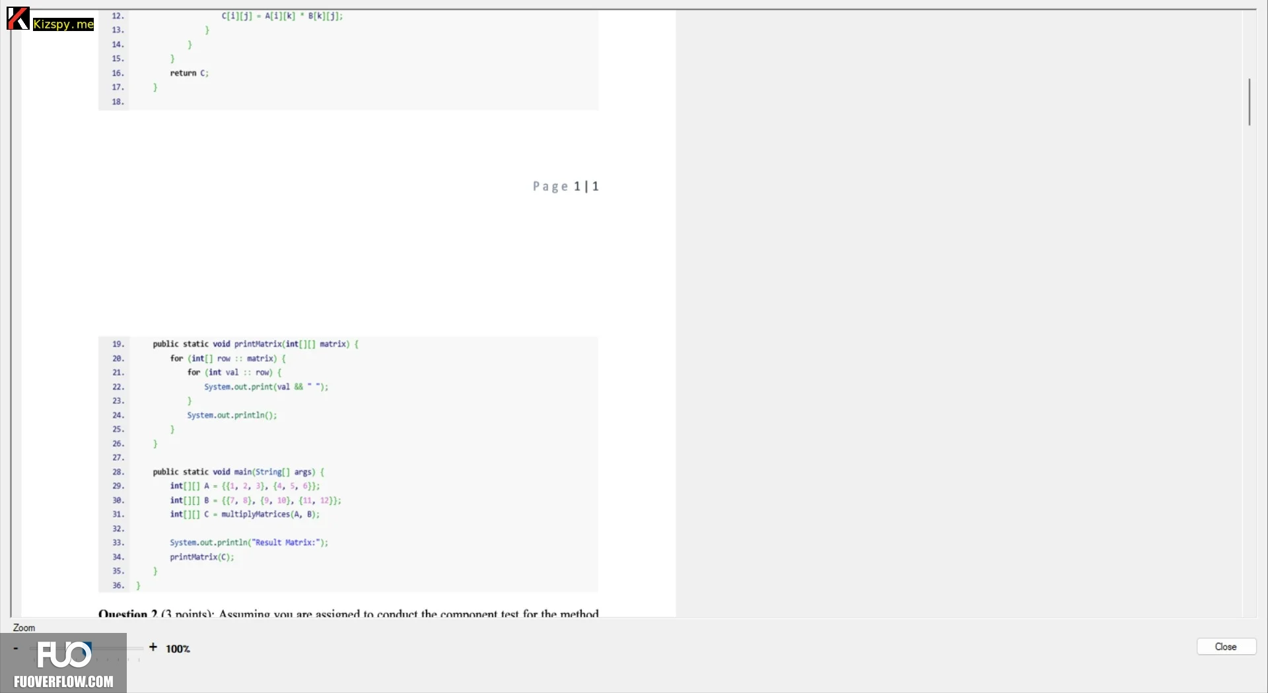
Task: Click the "Question 2" heading text
Action: (x=128, y=613)
